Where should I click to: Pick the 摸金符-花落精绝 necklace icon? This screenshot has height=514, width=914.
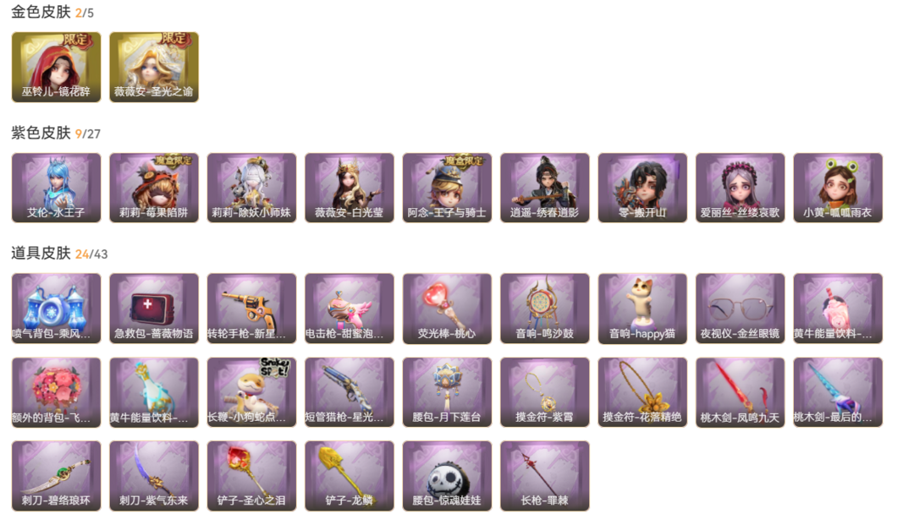coord(642,392)
